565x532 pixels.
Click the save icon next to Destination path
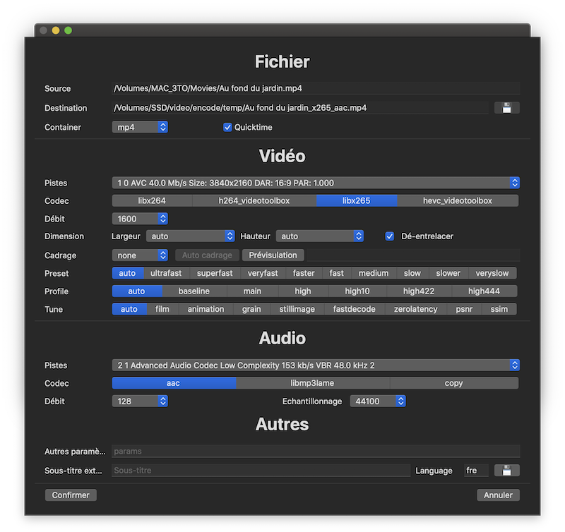[506, 108]
